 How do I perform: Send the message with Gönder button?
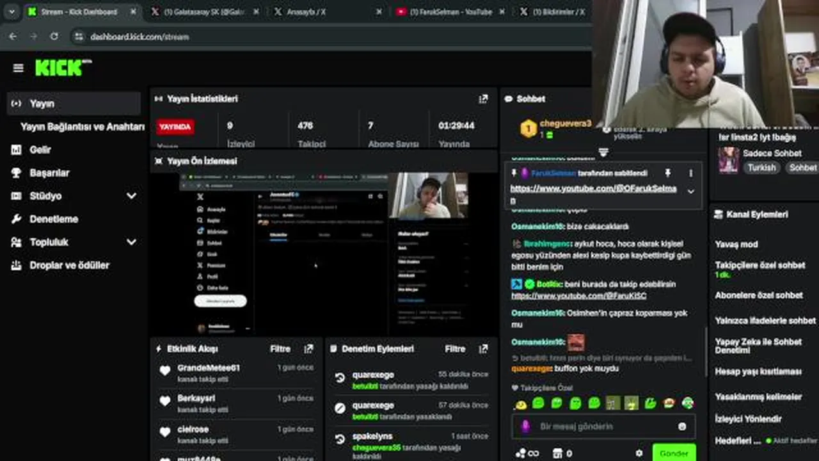(x=674, y=453)
